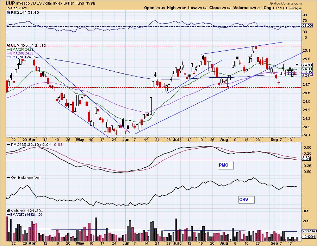
Task: Click the 966284 value tag beside the volume panel
Action: 309,231
